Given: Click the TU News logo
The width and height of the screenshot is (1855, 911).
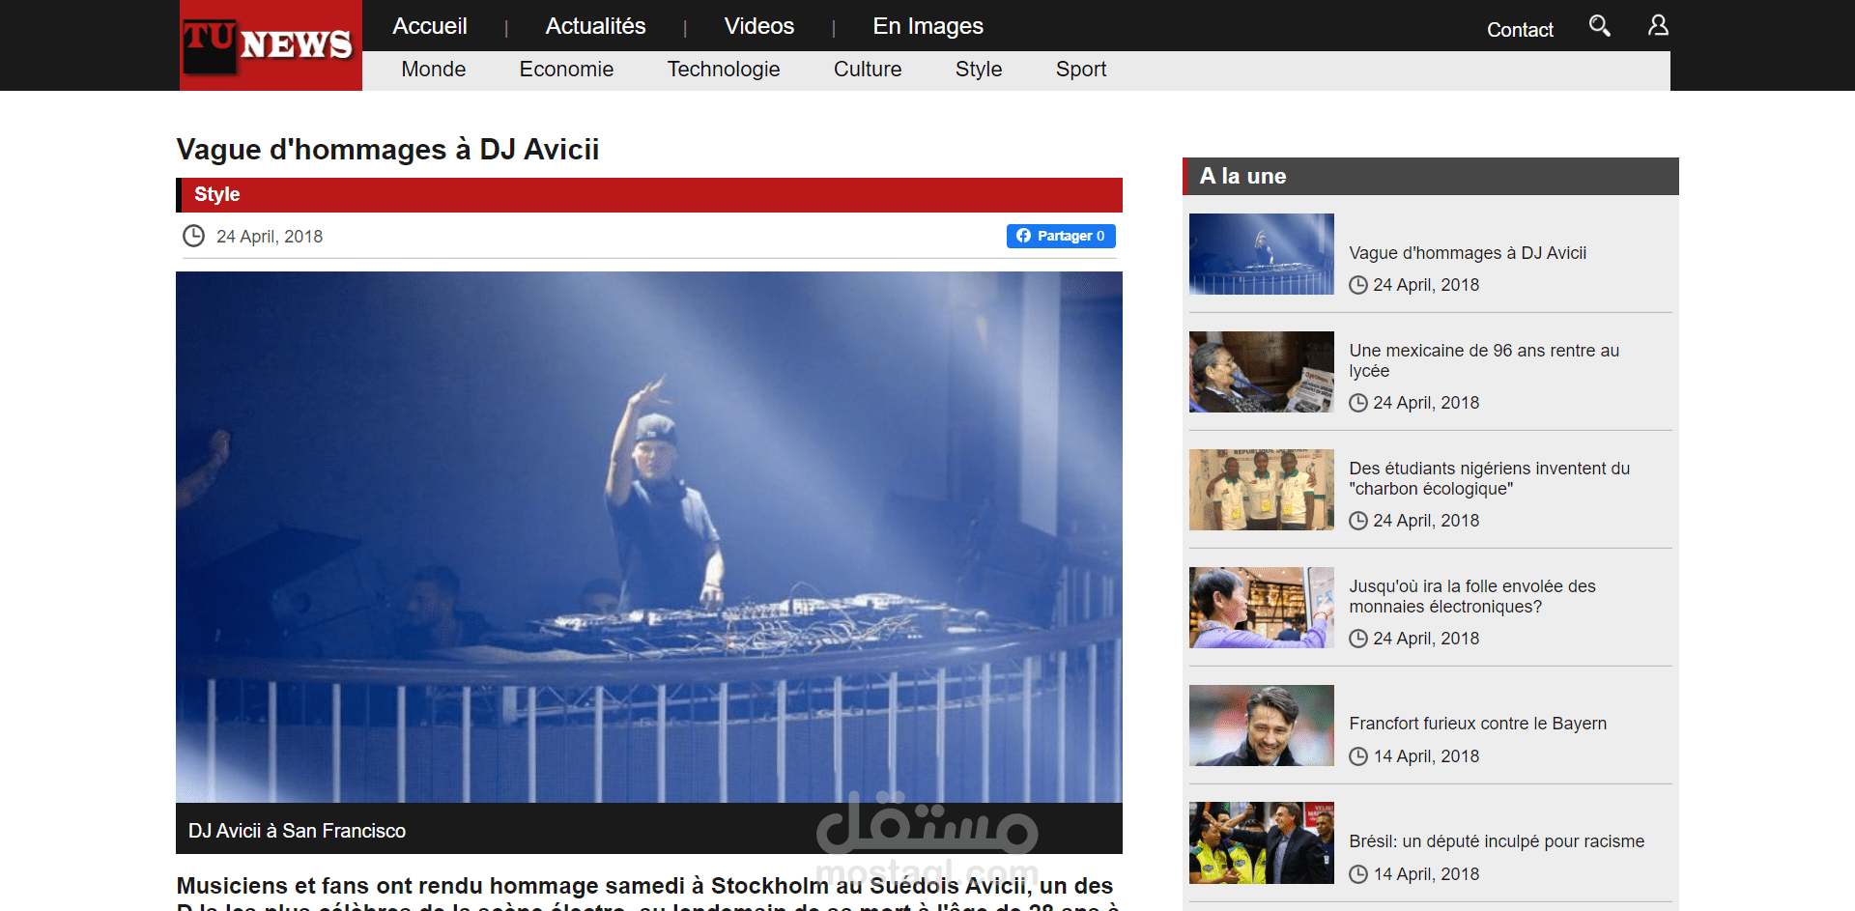Looking at the screenshot, I should (x=271, y=45).
